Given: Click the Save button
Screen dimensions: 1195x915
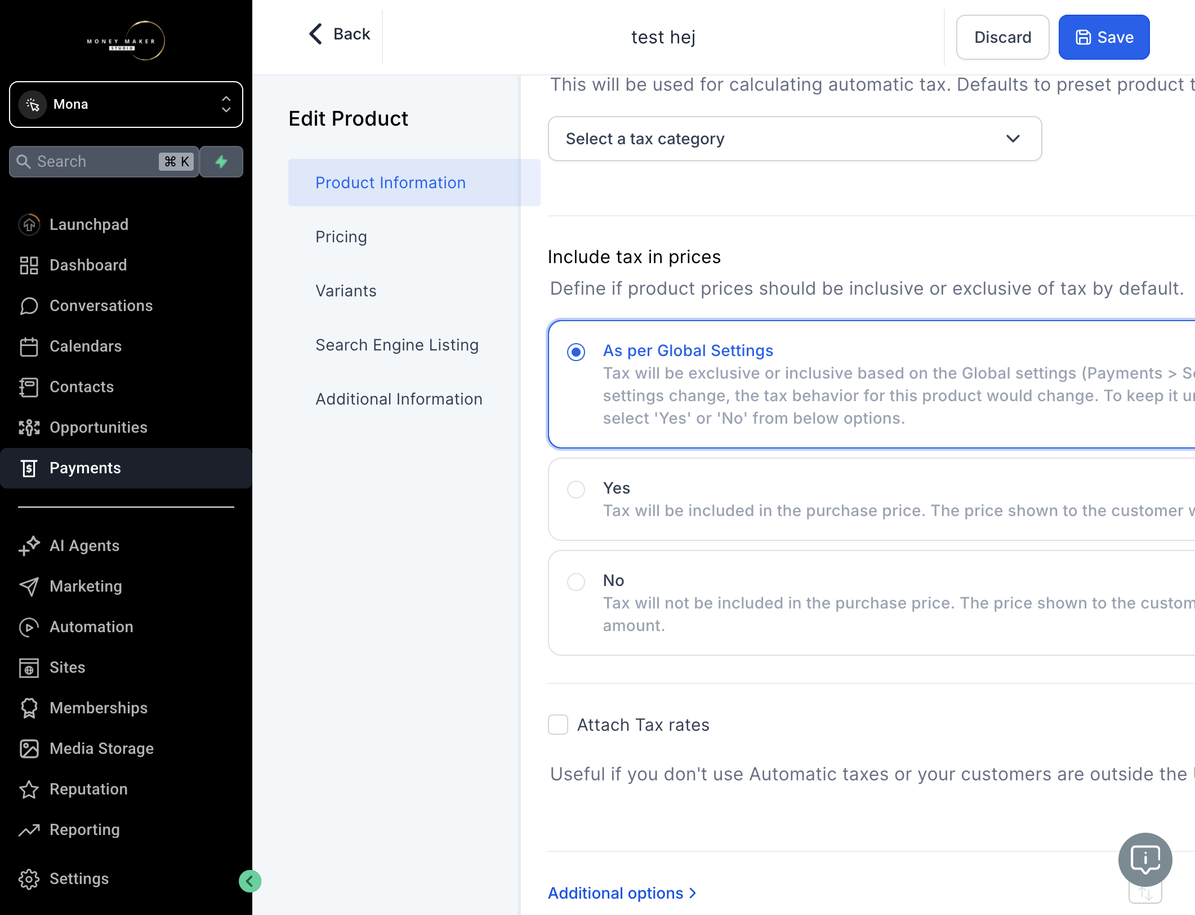Looking at the screenshot, I should 1104,37.
